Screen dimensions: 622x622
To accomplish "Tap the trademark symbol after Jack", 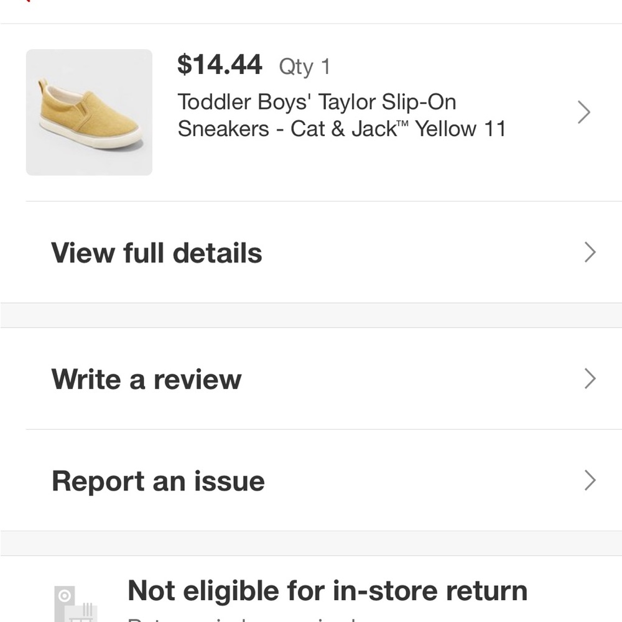I will tap(402, 123).
